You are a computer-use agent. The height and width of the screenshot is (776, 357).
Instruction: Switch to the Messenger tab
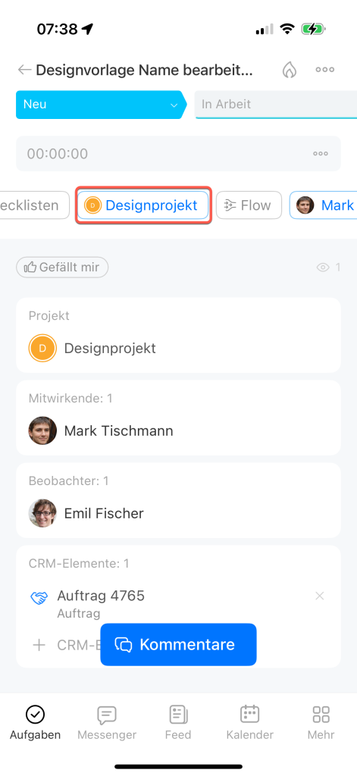pyautogui.click(x=107, y=722)
